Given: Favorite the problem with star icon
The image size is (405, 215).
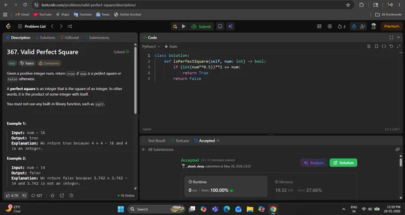Looking at the screenshot, I should pos(52,195).
